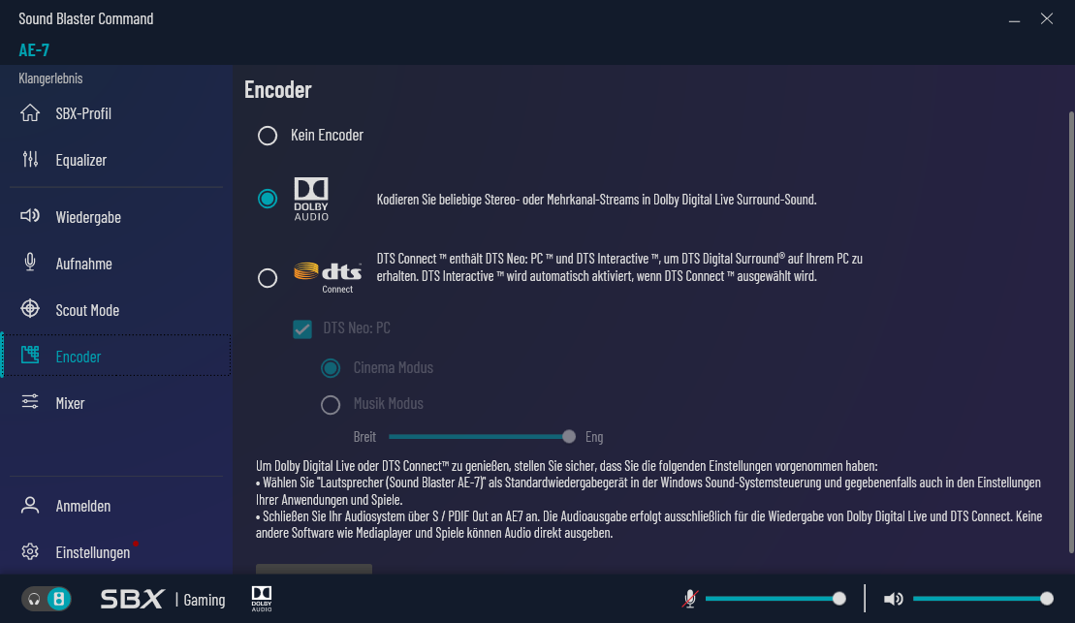Click the Scout Mode crosshair icon

click(30, 309)
